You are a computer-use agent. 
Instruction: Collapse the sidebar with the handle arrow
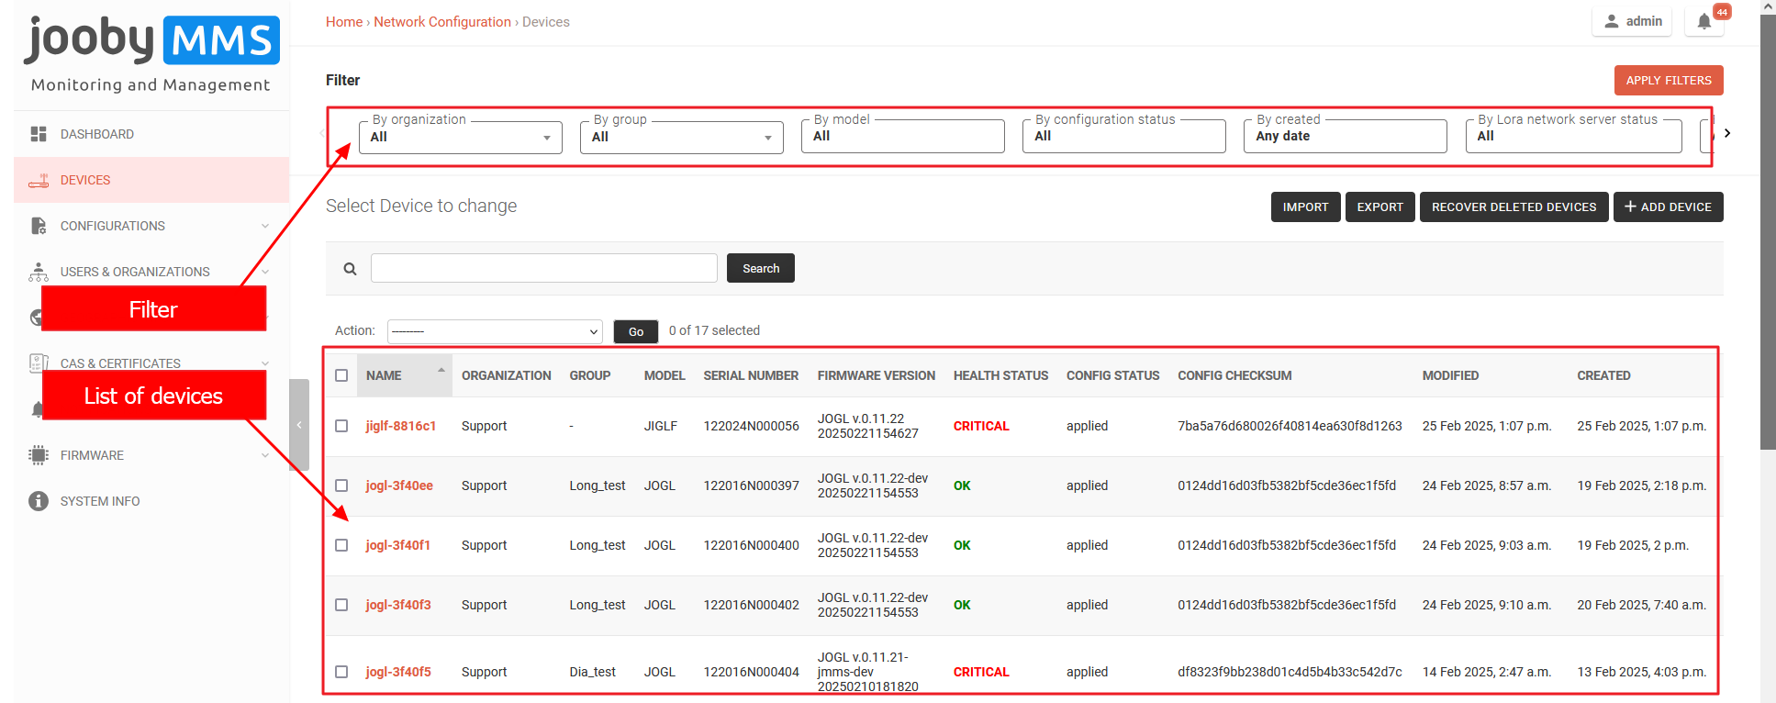coord(298,425)
